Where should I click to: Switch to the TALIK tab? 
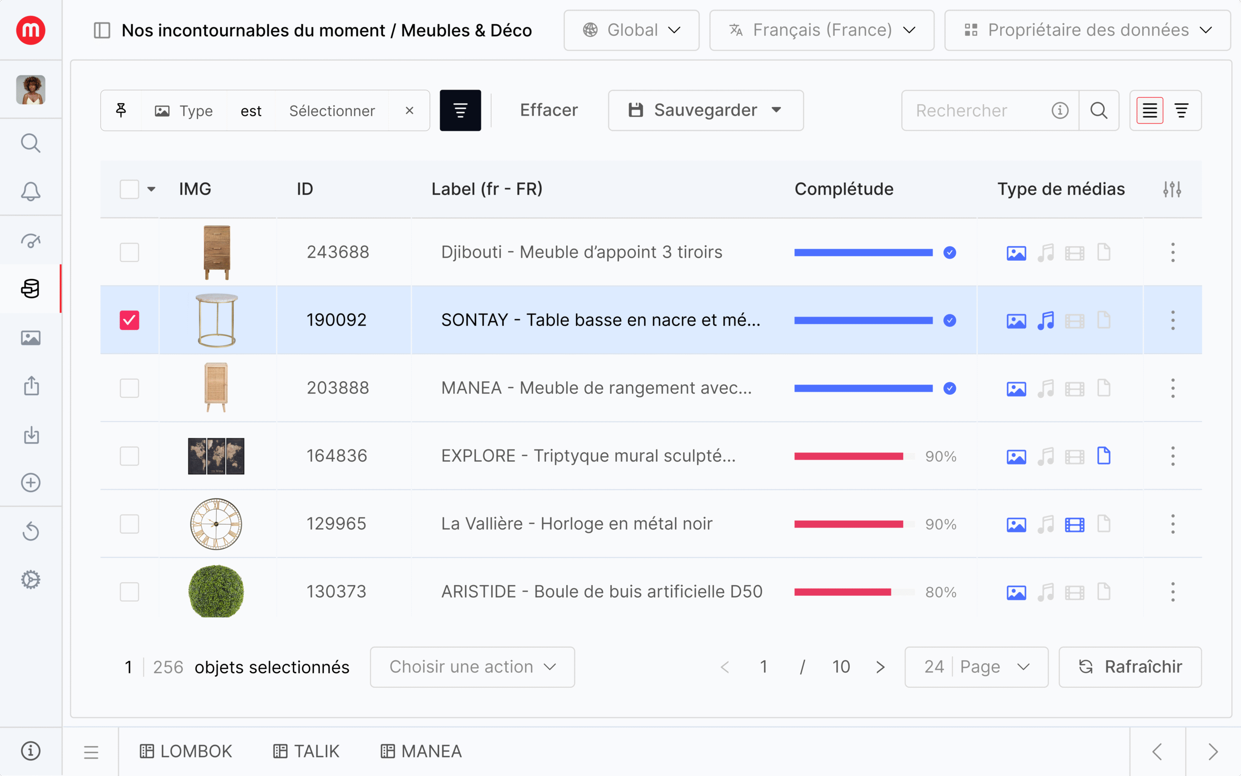306,751
